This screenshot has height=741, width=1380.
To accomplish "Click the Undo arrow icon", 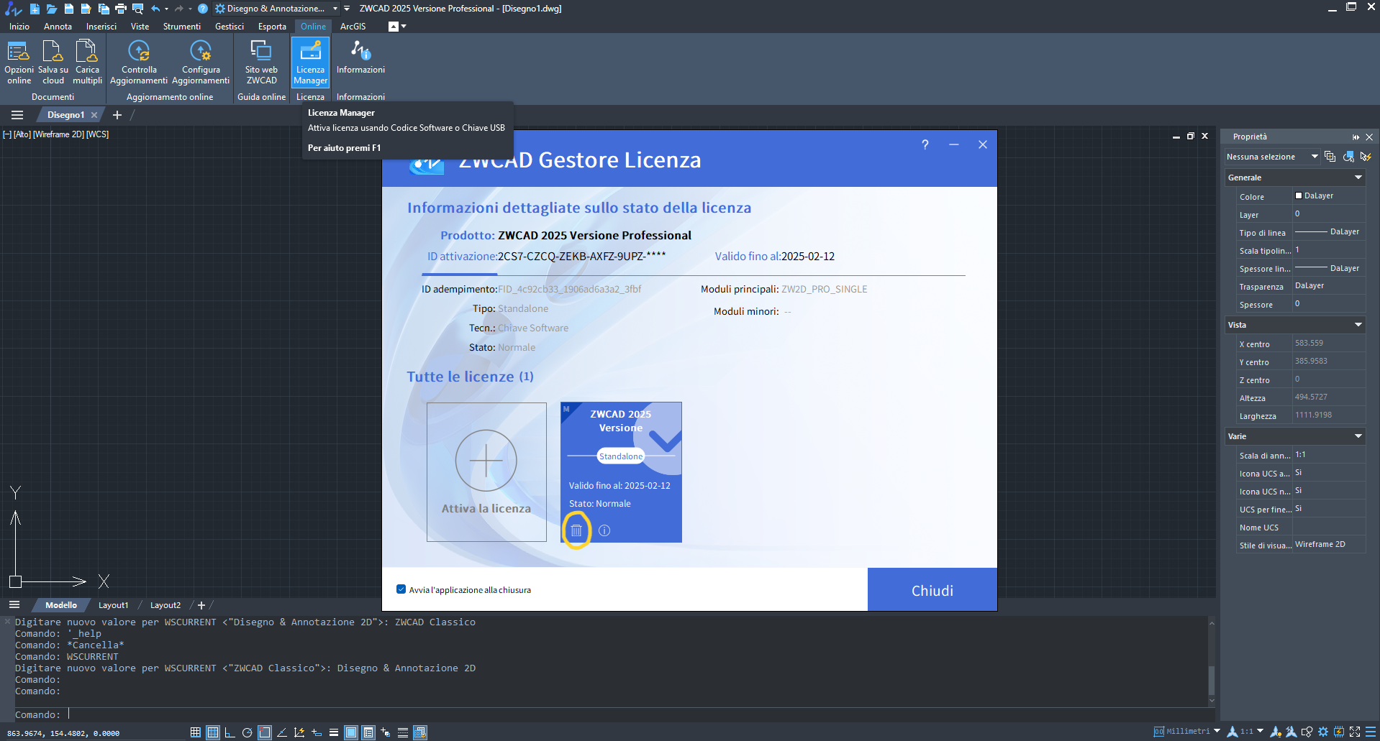I will tap(155, 9).
